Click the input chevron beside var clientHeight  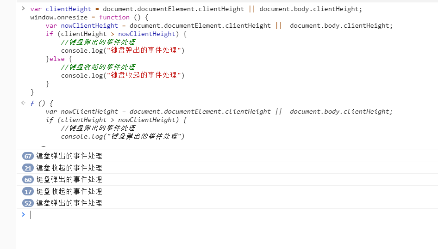[24, 9]
